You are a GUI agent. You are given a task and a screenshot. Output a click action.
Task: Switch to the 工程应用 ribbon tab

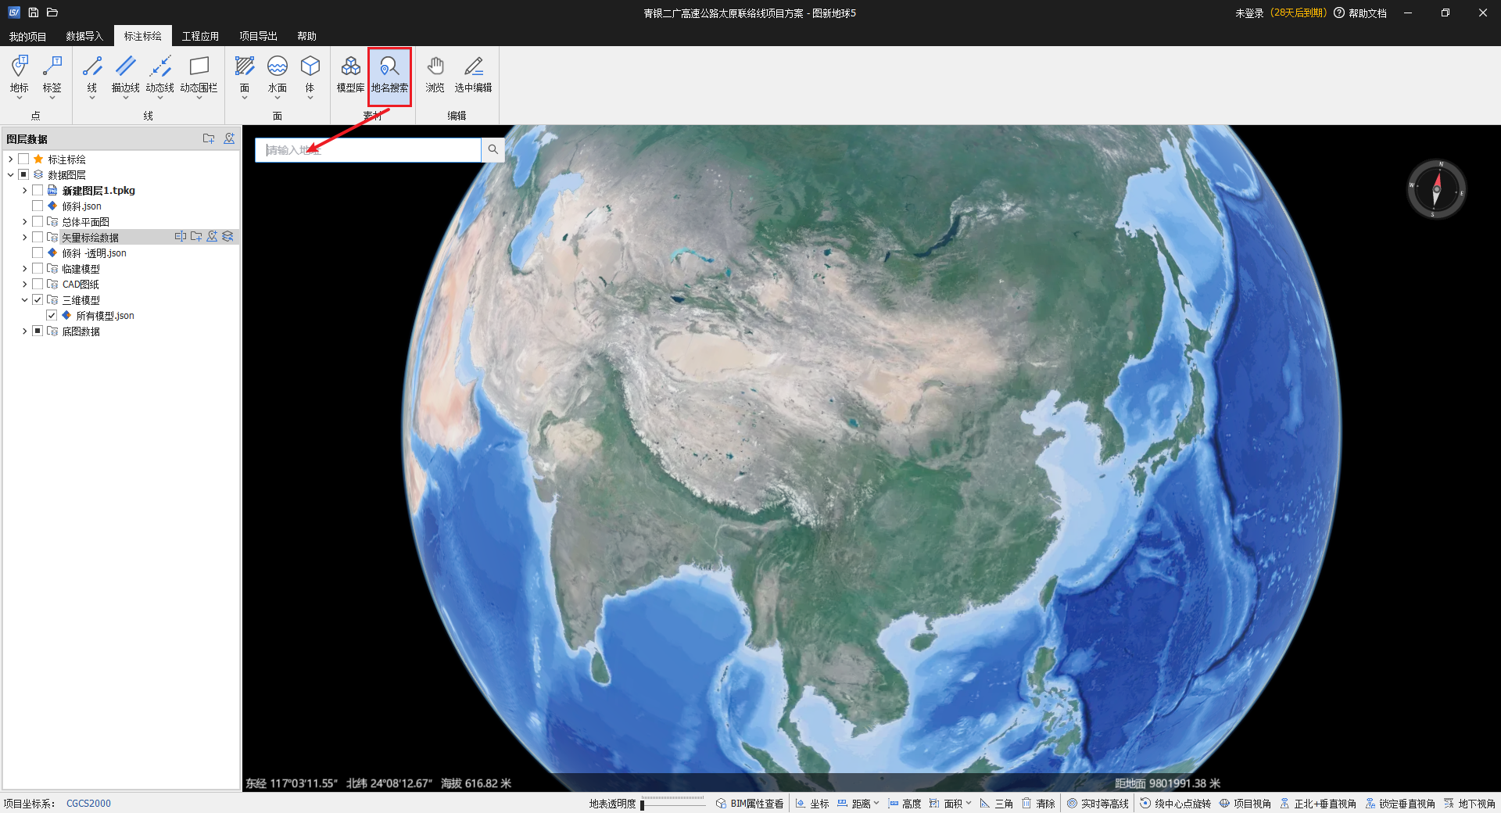click(200, 36)
